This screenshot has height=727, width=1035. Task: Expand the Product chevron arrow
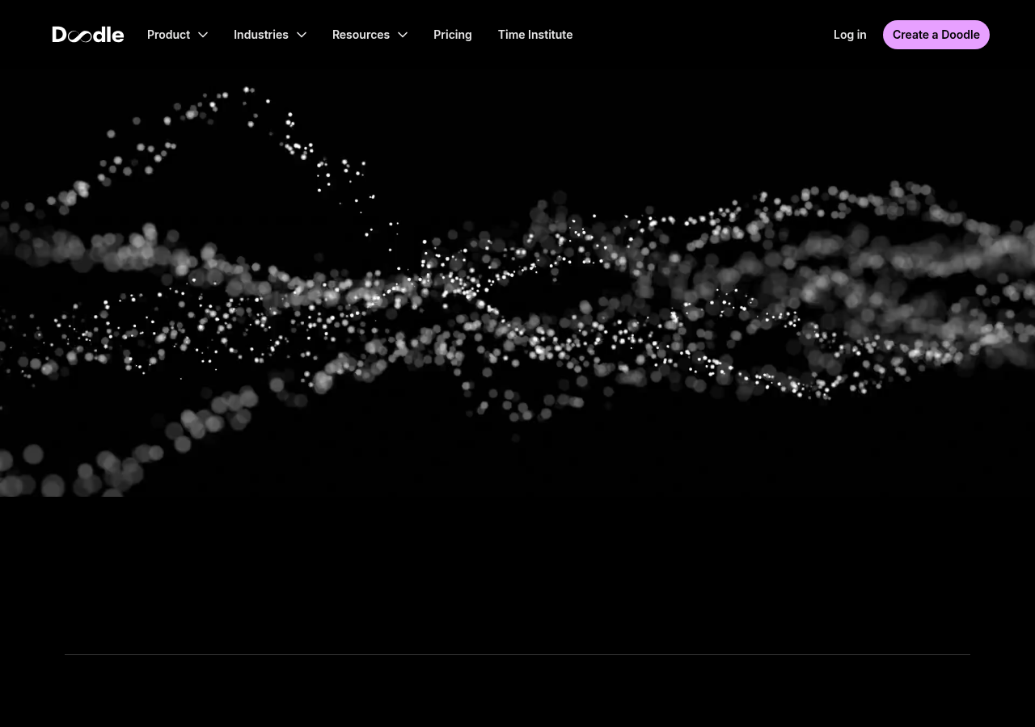click(x=203, y=35)
